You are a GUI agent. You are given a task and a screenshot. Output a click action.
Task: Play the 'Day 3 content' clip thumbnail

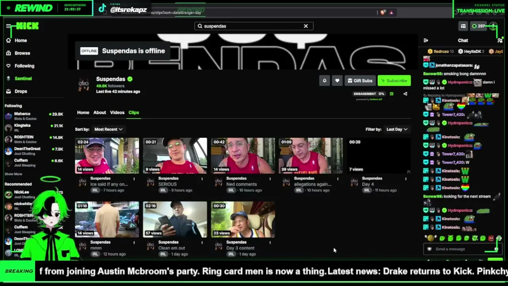(x=243, y=219)
